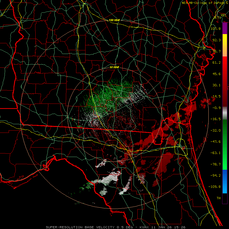Click the -94.2 velocity scale value
The width and height of the screenshot is (229, 229).
216,176
